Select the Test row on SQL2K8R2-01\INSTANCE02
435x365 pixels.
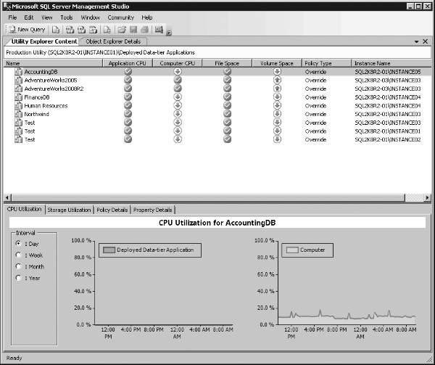click(x=217, y=139)
